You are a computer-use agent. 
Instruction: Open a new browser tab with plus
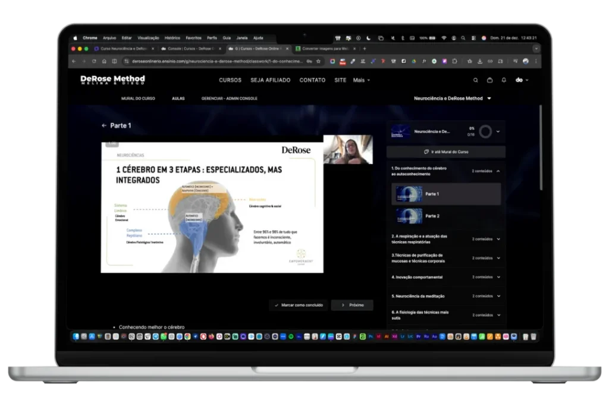point(365,49)
